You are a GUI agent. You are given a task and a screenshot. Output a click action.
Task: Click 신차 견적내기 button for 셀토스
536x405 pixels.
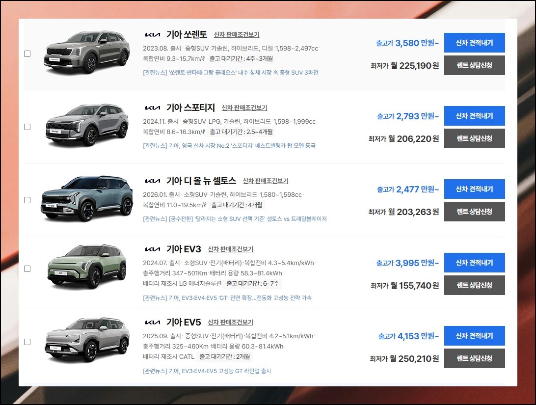pos(475,189)
